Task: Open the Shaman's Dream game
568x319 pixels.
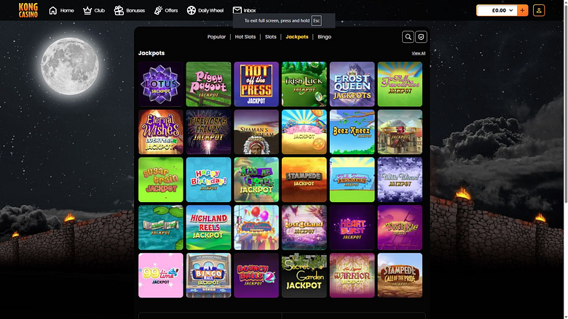Action: (x=256, y=132)
